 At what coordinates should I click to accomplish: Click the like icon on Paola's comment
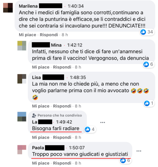pyautogui.click(x=123, y=160)
